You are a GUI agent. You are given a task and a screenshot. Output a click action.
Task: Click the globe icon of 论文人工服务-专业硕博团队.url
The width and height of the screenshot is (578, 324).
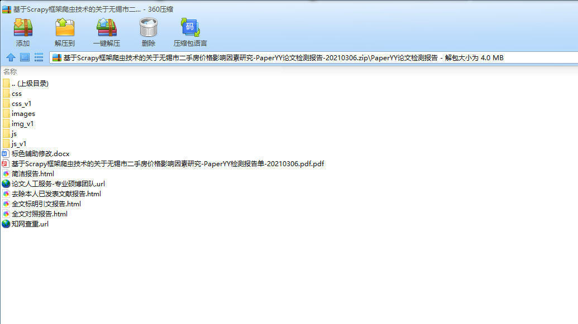pos(6,183)
